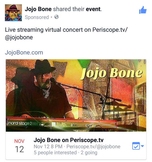Toggle the calendar checkmark RSVP icon
The image size is (152, 162).
pyautogui.click(x=136, y=146)
